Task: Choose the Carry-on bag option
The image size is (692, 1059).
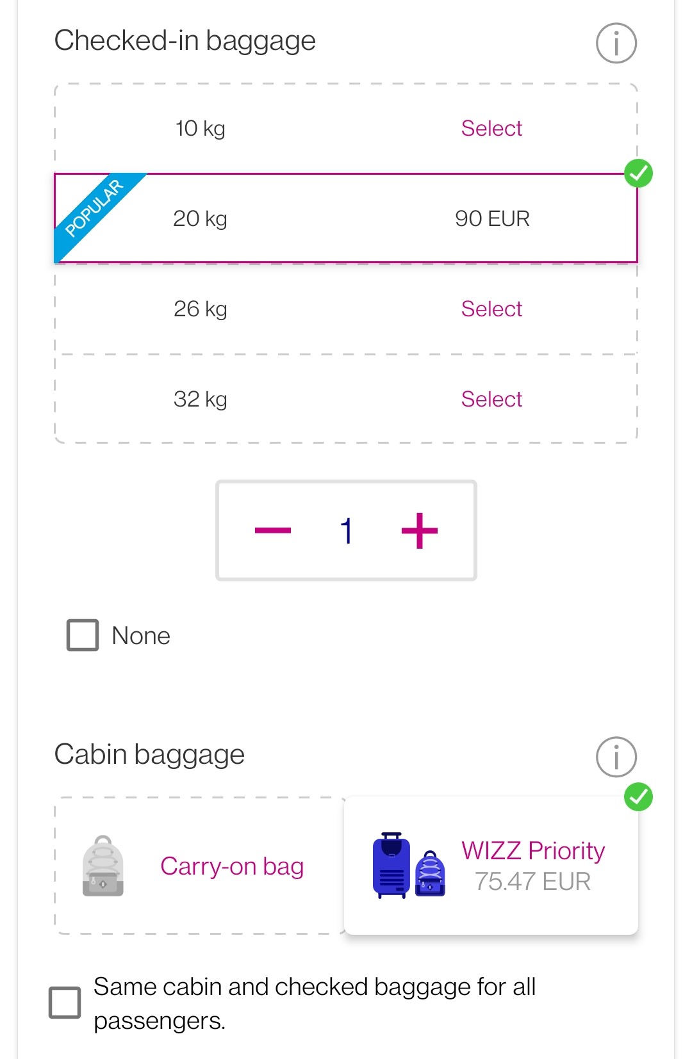Action: pyautogui.click(x=199, y=866)
